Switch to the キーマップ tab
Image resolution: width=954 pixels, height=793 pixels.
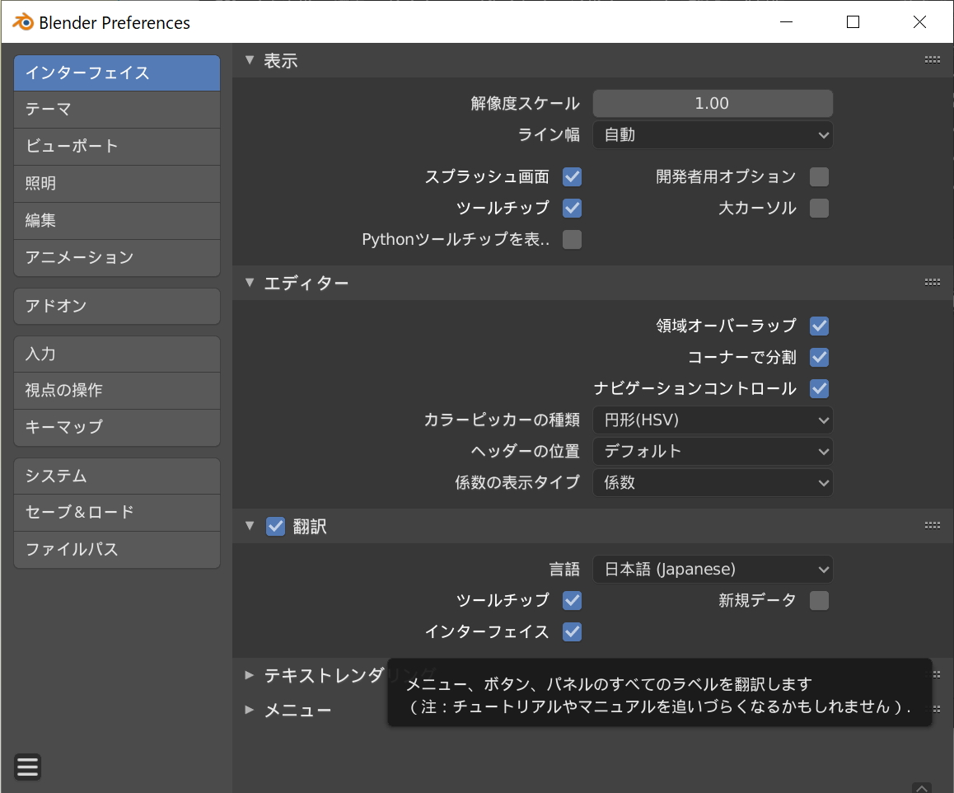(x=117, y=428)
